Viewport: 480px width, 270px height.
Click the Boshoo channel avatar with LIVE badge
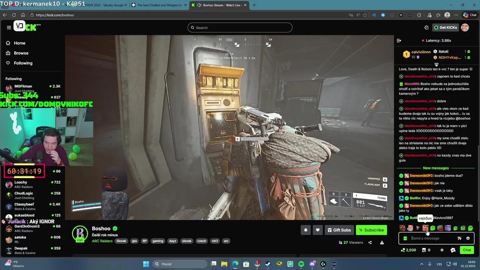coord(79,234)
